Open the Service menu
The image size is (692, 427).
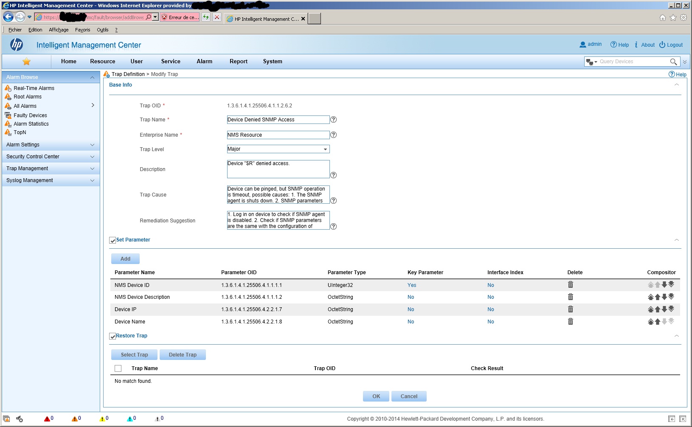coord(171,62)
